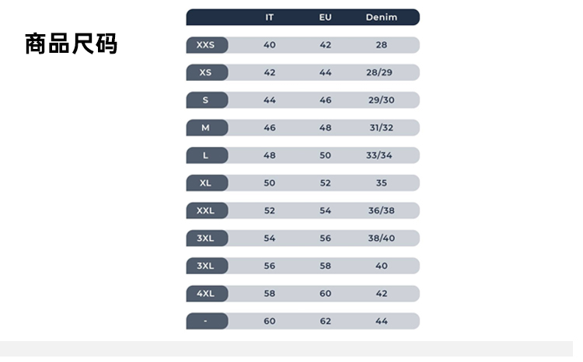Select the XXS size label
Viewport: 583px width, 362px height.
tap(206, 45)
